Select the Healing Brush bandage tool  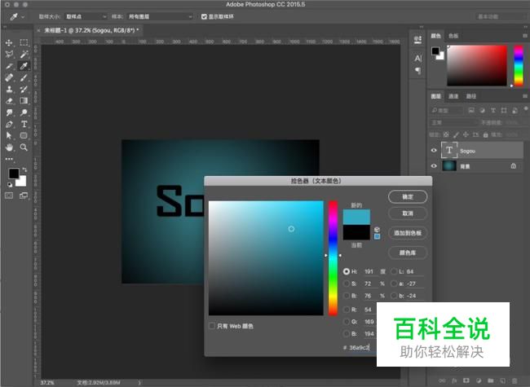click(9, 77)
